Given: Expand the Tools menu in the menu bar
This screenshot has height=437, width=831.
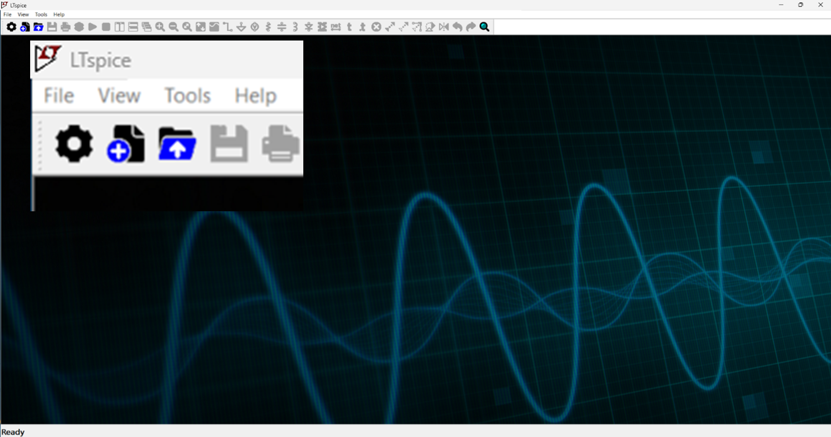Looking at the screenshot, I should 41,14.
